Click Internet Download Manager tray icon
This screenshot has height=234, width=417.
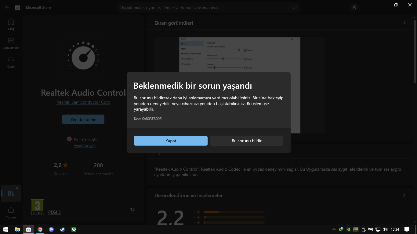tap(341, 229)
